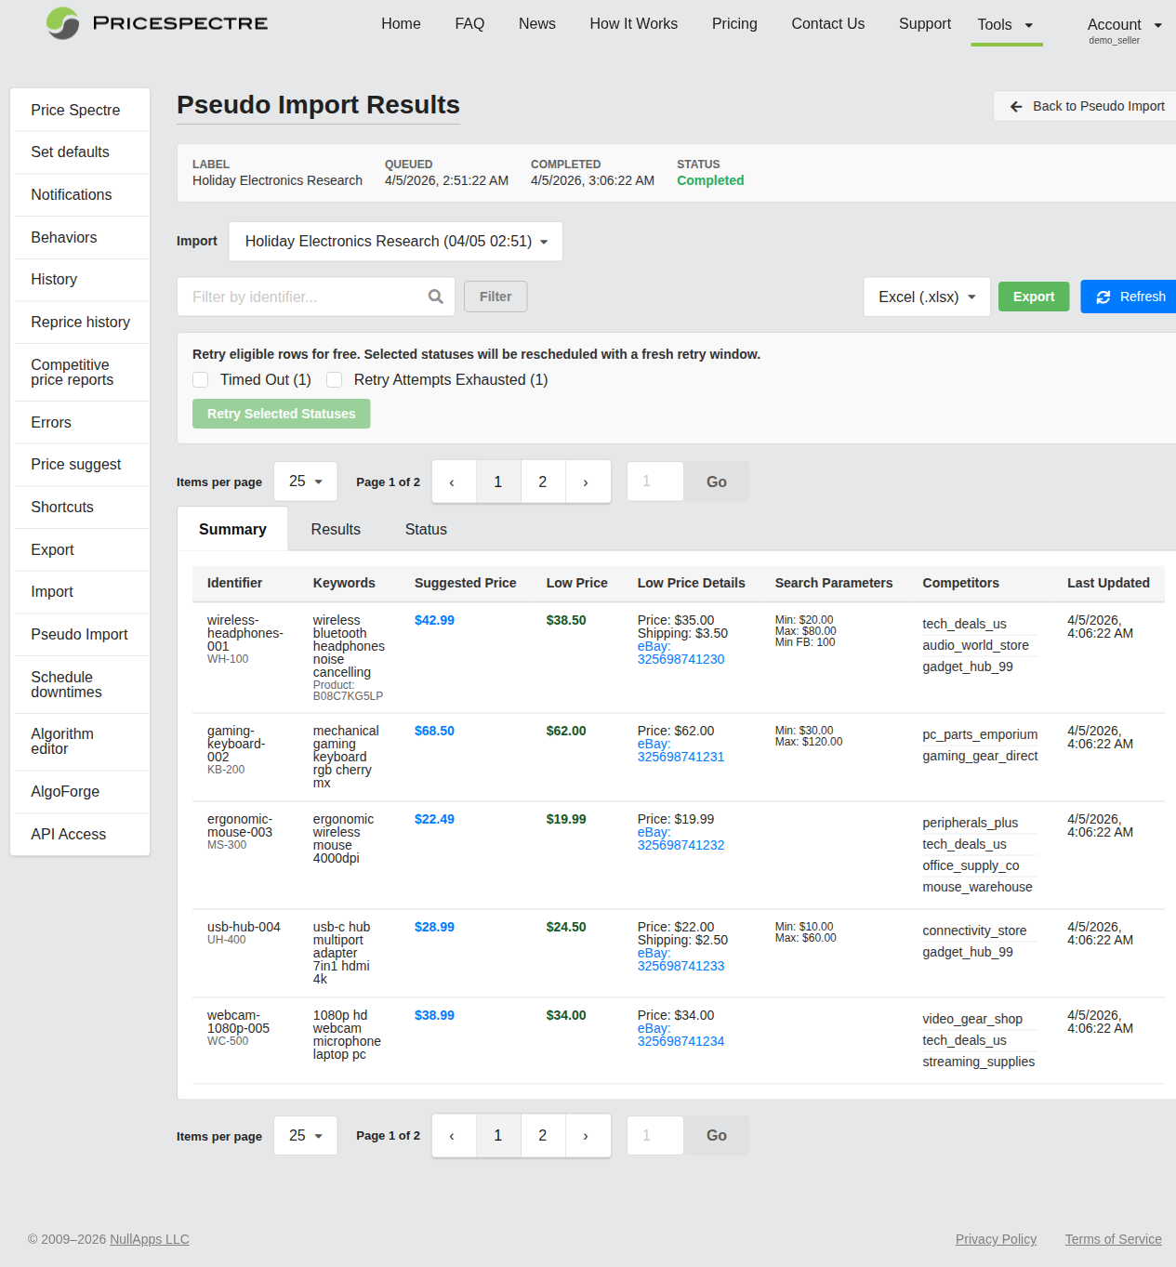Screen dimensions: 1176x1267
Task: Open the Items per page dropdown
Action: click(x=305, y=481)
